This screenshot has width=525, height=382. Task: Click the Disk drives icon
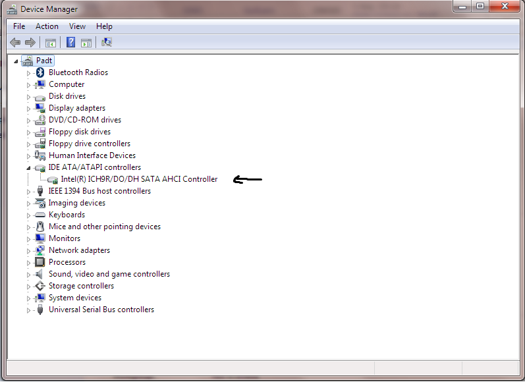coord(40,97)
